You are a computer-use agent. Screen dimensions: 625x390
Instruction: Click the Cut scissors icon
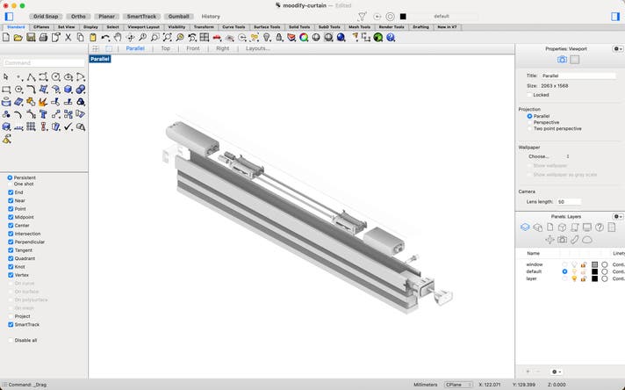tap(68, 38)
